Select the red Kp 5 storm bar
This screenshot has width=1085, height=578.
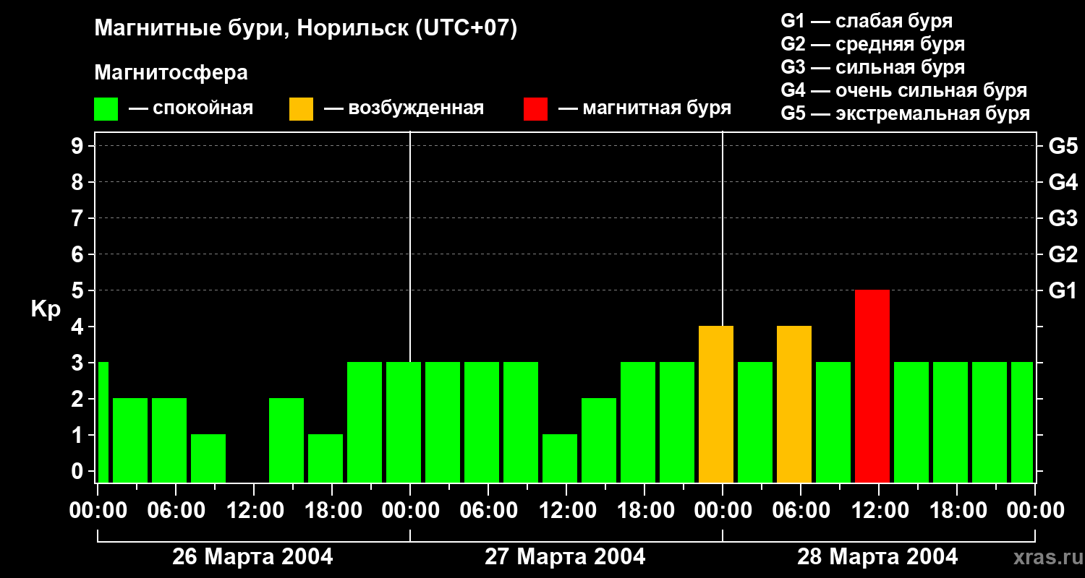pos(872,386)
